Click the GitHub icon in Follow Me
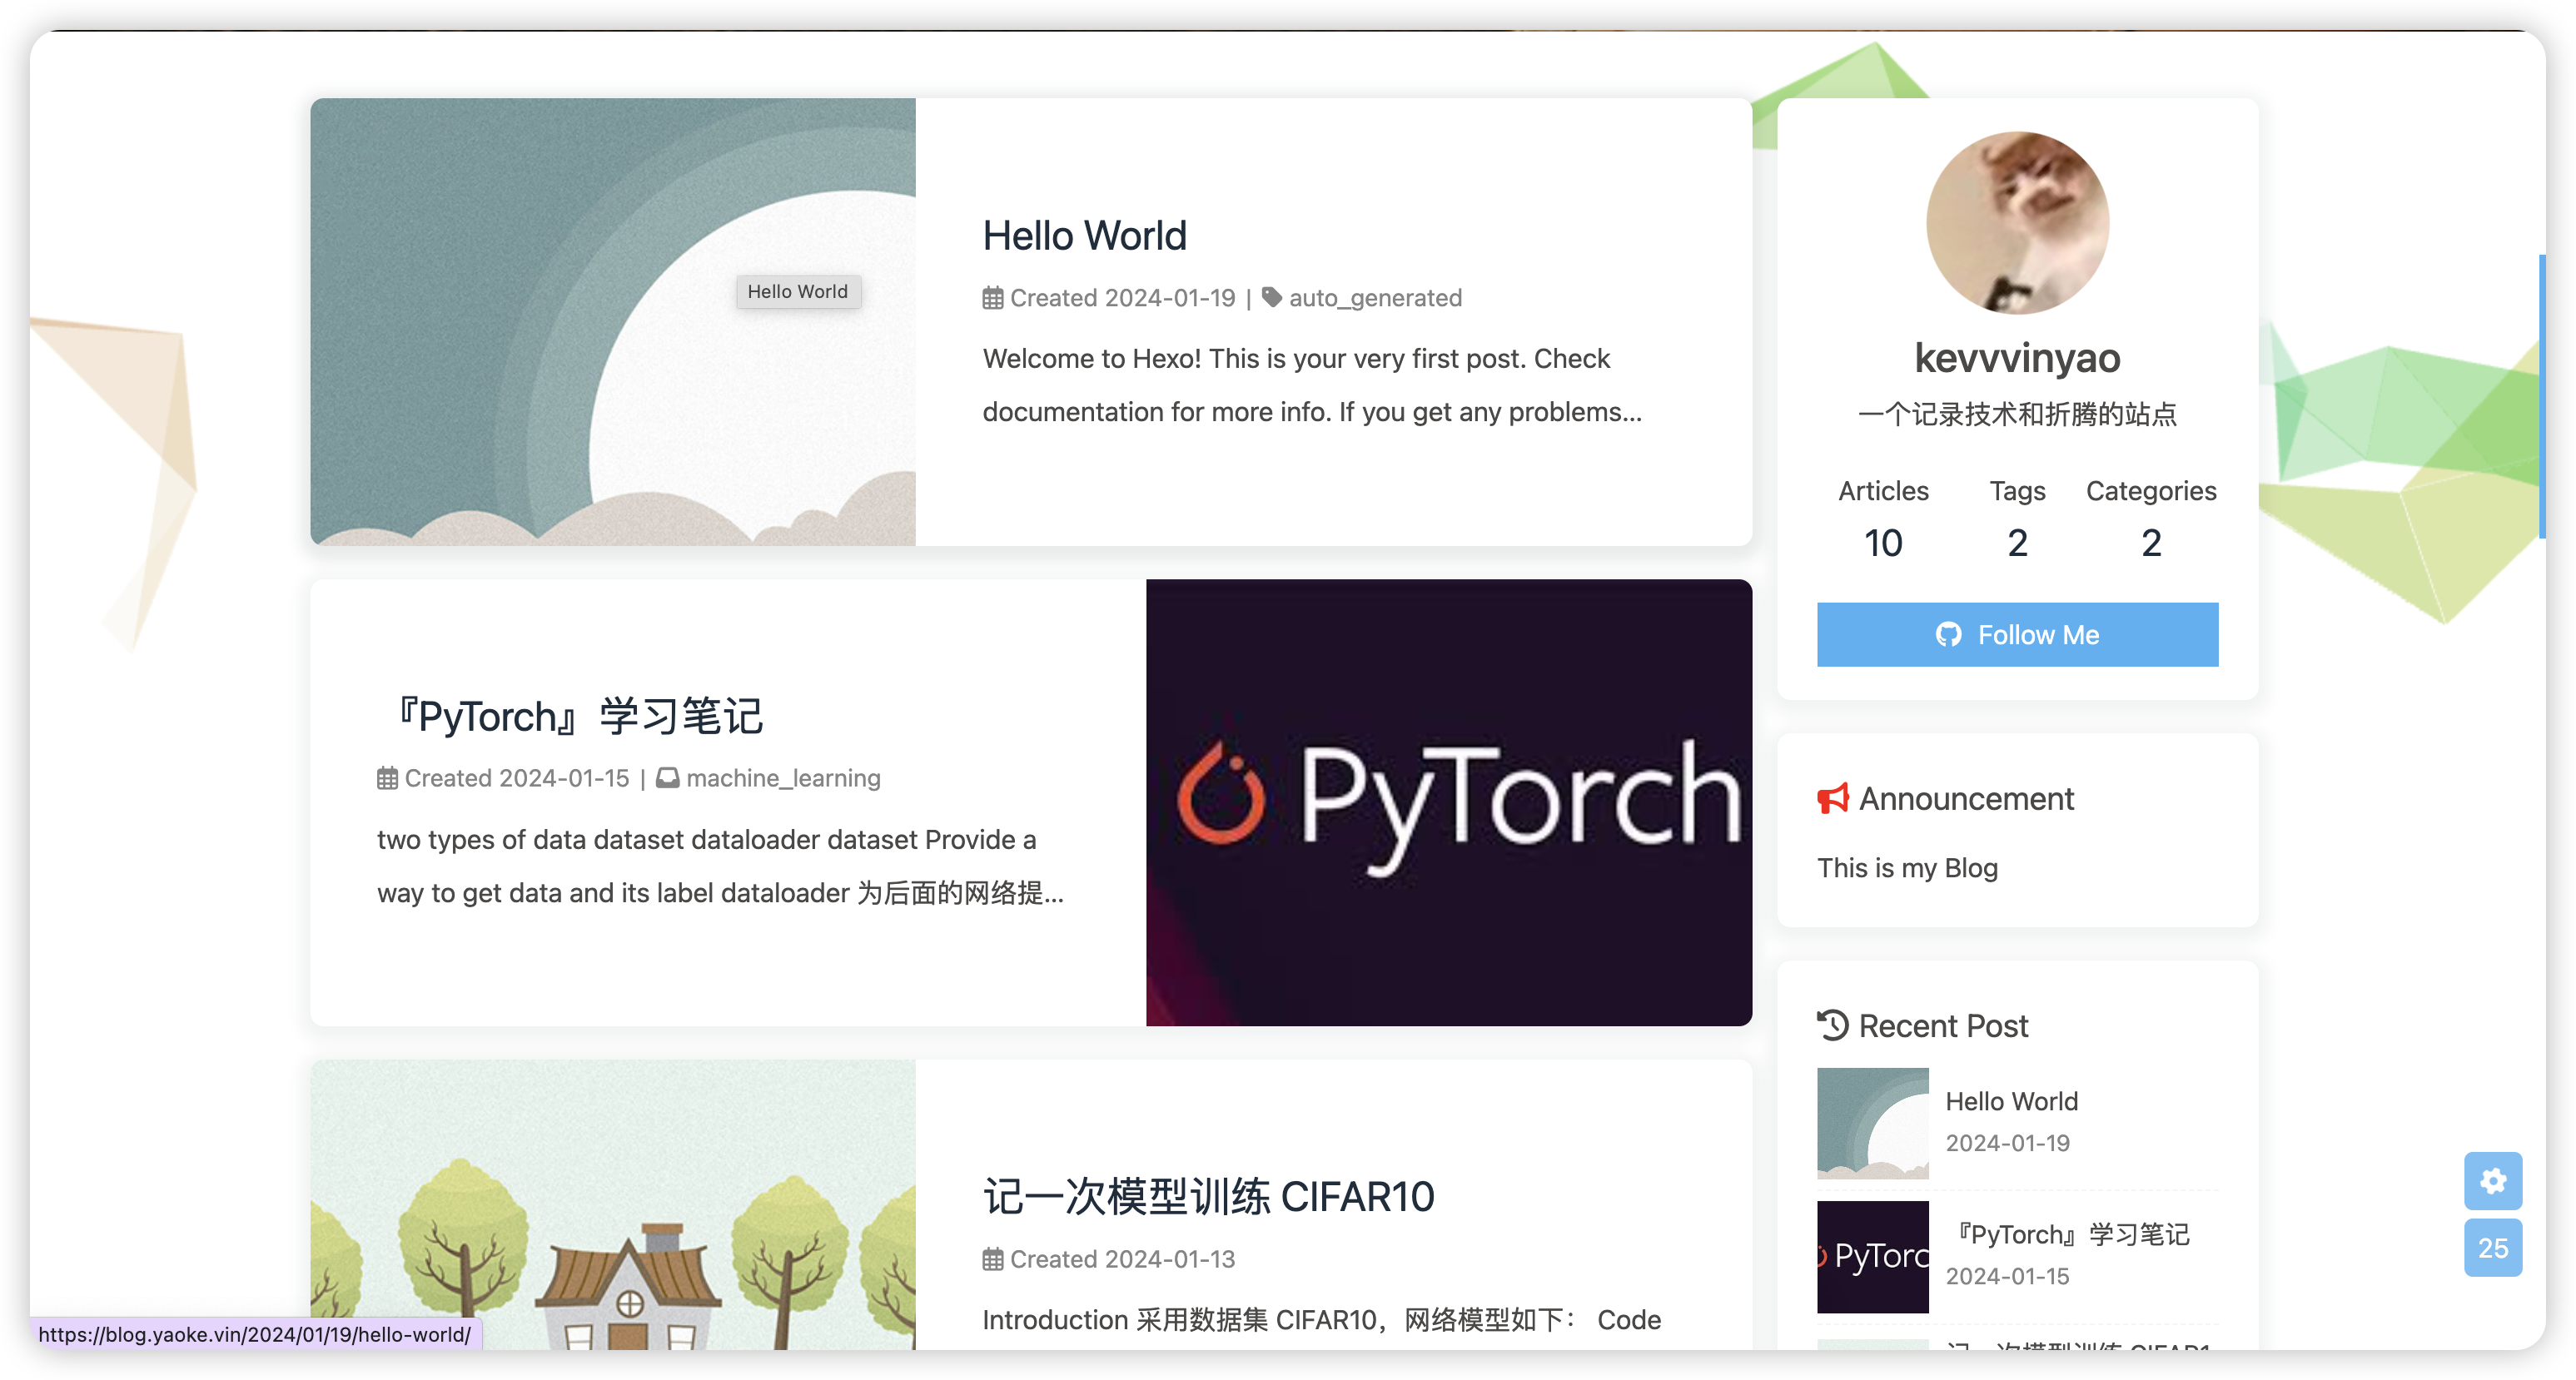The width and height of the screenshot is (2576, 1380). click(1948, 635)
